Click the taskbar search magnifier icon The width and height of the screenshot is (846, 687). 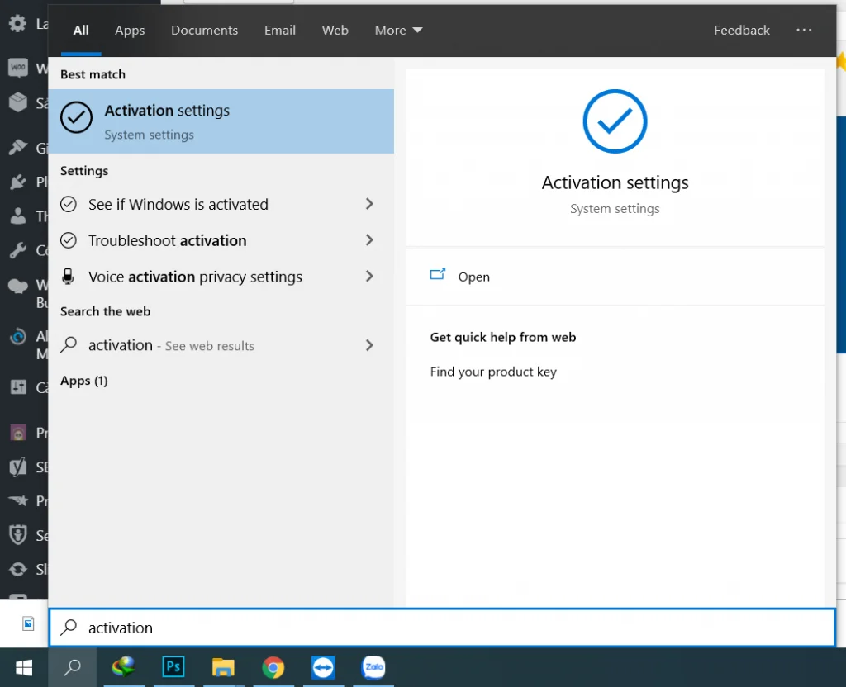[73, 667]
